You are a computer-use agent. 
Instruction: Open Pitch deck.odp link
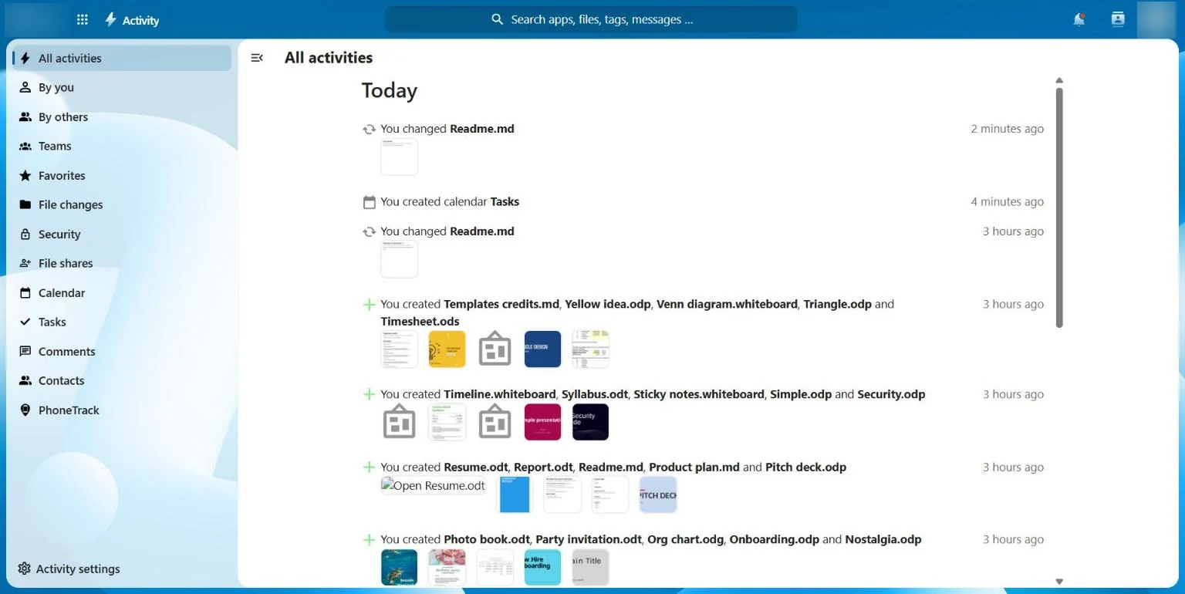[805, 467]
